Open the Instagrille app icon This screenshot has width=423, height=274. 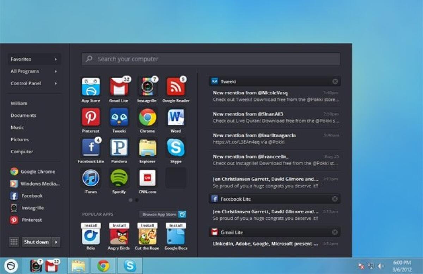point(147,86)
